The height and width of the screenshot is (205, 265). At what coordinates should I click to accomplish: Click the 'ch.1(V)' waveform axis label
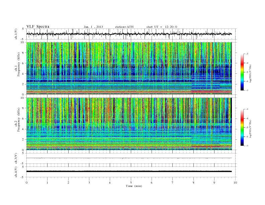tap(16, 34)
